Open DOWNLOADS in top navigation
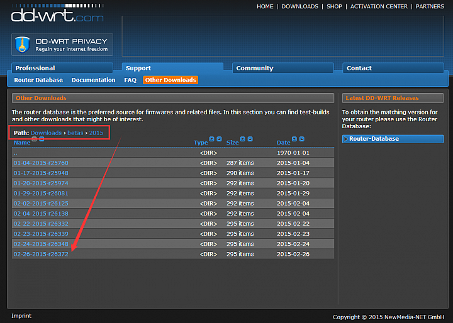 point(300,6)
